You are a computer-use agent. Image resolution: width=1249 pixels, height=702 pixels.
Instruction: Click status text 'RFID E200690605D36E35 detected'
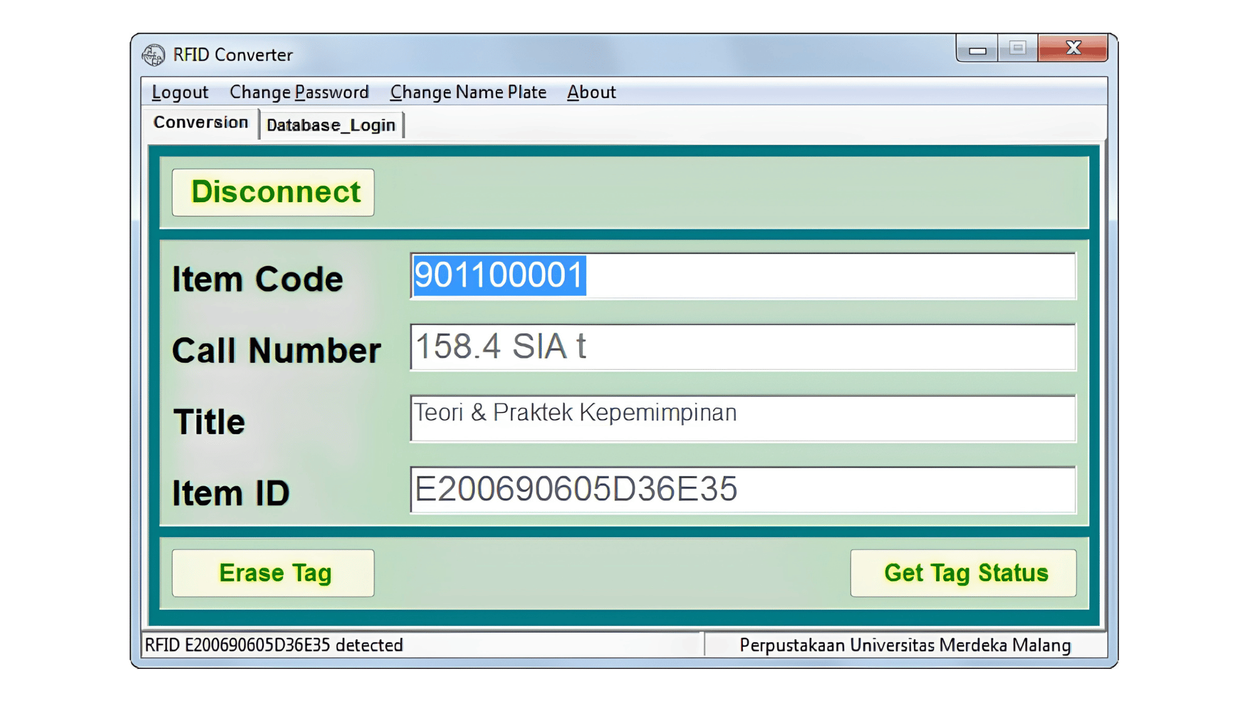pyautogui.click(x=274, y=645)
